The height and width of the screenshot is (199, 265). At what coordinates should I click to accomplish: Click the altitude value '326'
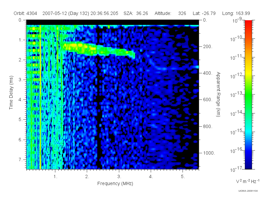[x=182, y=13]
